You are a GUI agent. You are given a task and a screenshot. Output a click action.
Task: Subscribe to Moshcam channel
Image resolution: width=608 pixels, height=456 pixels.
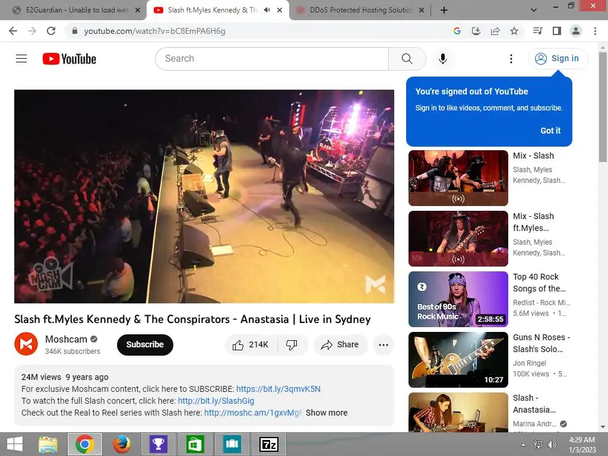145,345
